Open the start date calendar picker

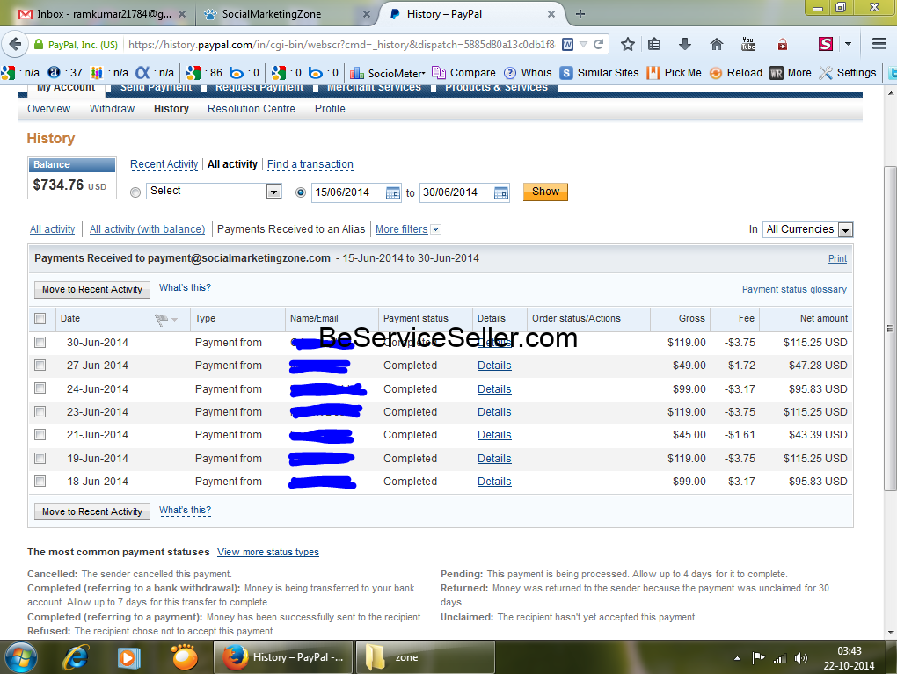393,193
